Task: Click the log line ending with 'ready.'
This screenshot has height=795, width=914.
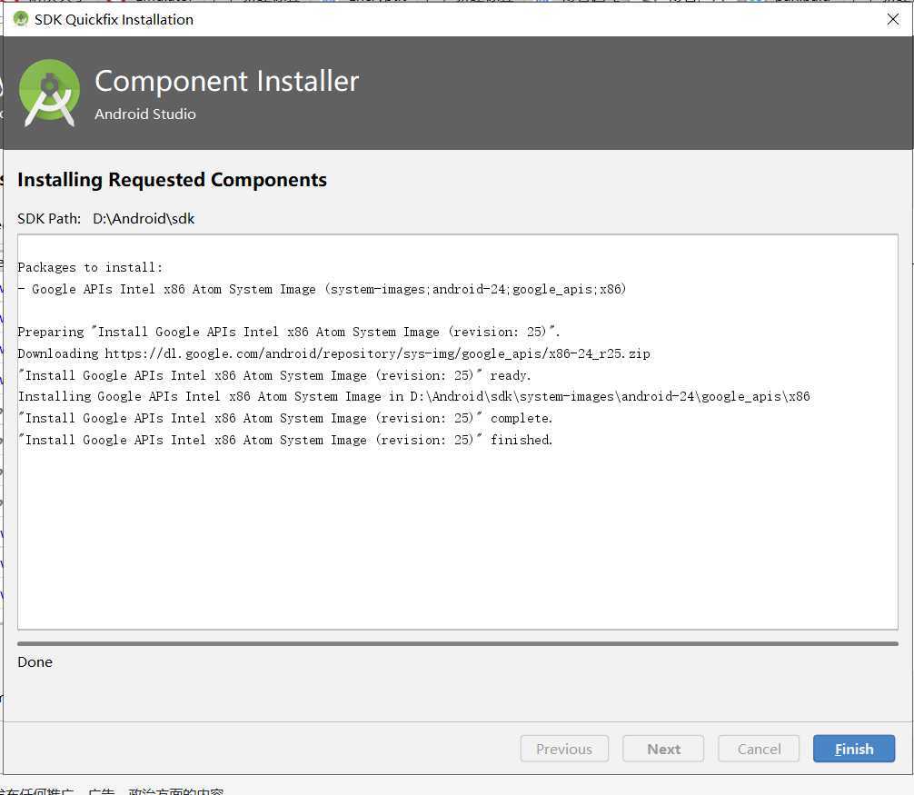Action: (x=274, y=375)
